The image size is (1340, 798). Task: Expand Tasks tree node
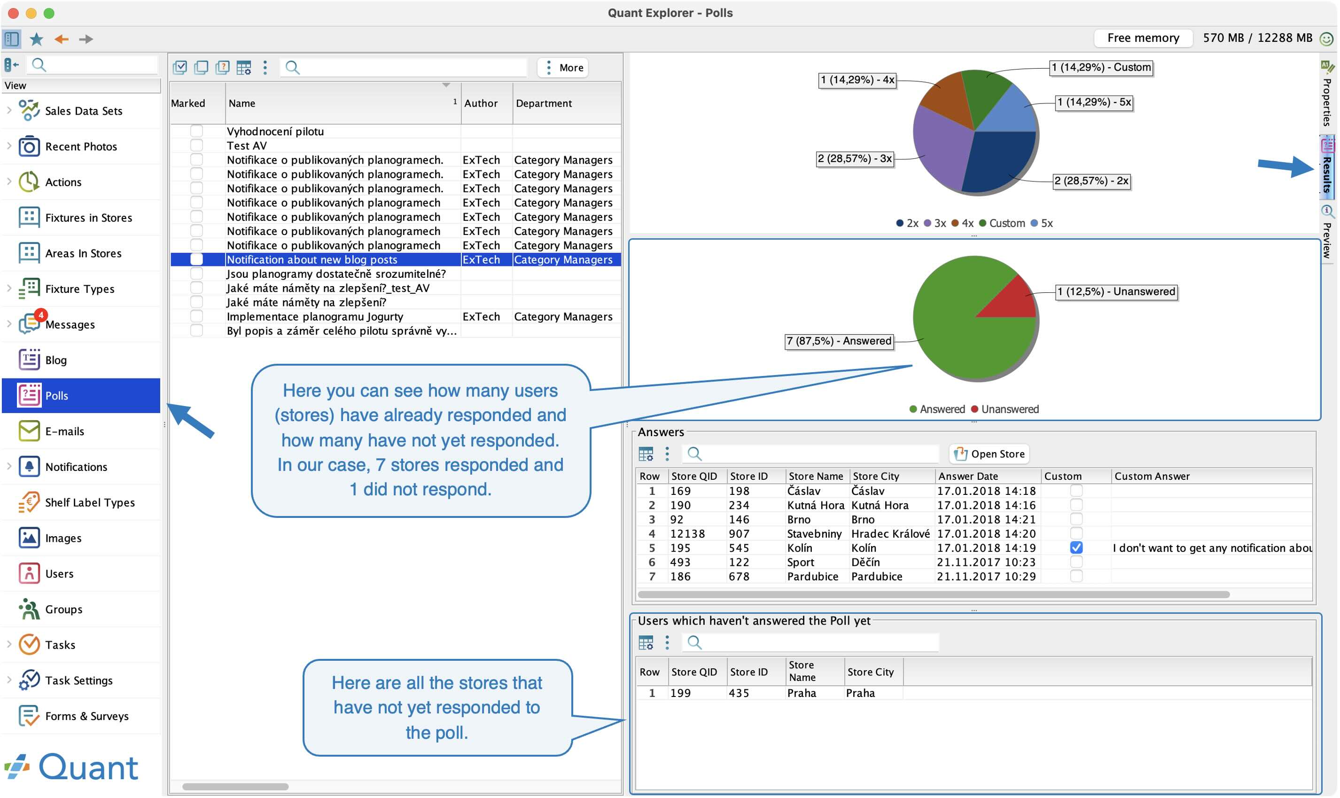coord(9,644)
